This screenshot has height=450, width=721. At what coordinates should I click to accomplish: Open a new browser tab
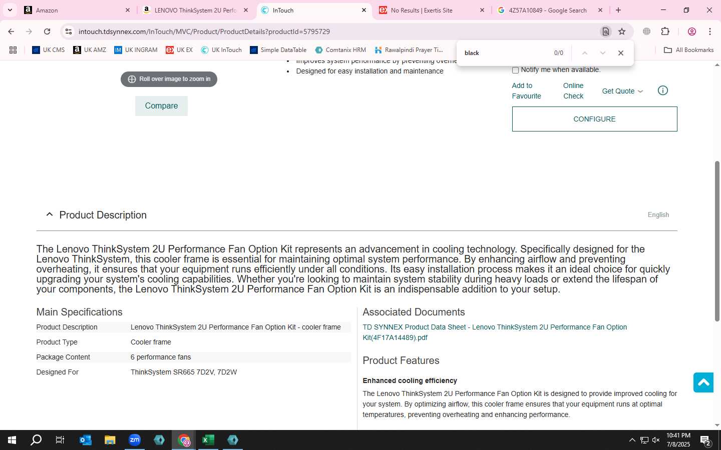pyautogui.click(x=618, y=10)
